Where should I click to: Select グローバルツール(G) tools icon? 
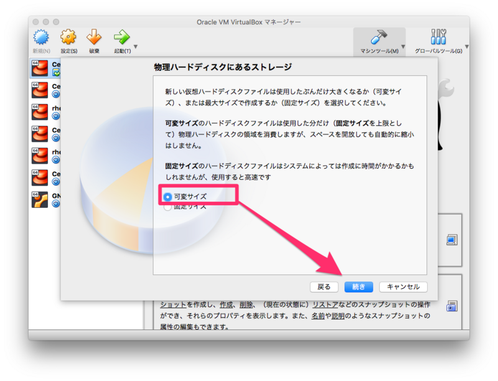coord(439,37)
